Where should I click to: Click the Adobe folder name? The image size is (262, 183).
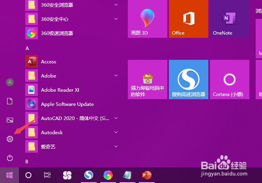[49, 76]
